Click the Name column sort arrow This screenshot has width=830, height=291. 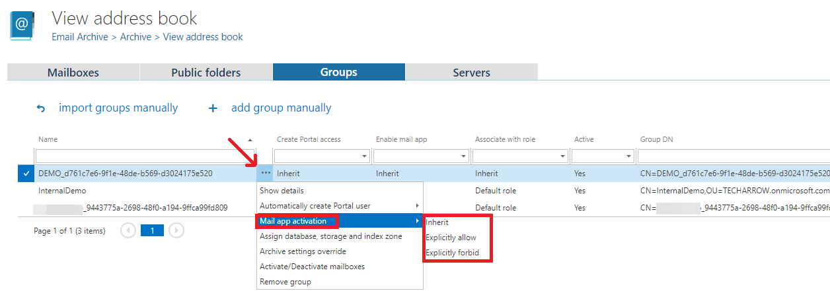coord(250,140)
